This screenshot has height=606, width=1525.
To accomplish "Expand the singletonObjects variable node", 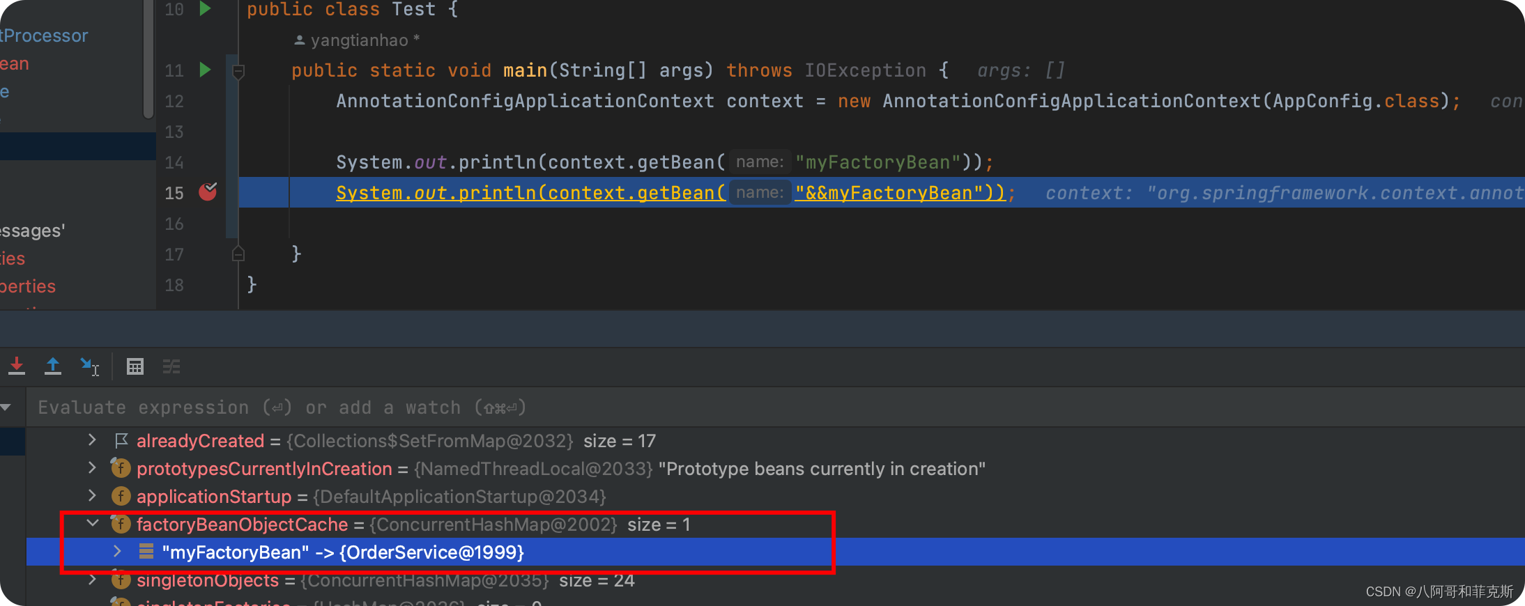I will [x=92, y=579].
